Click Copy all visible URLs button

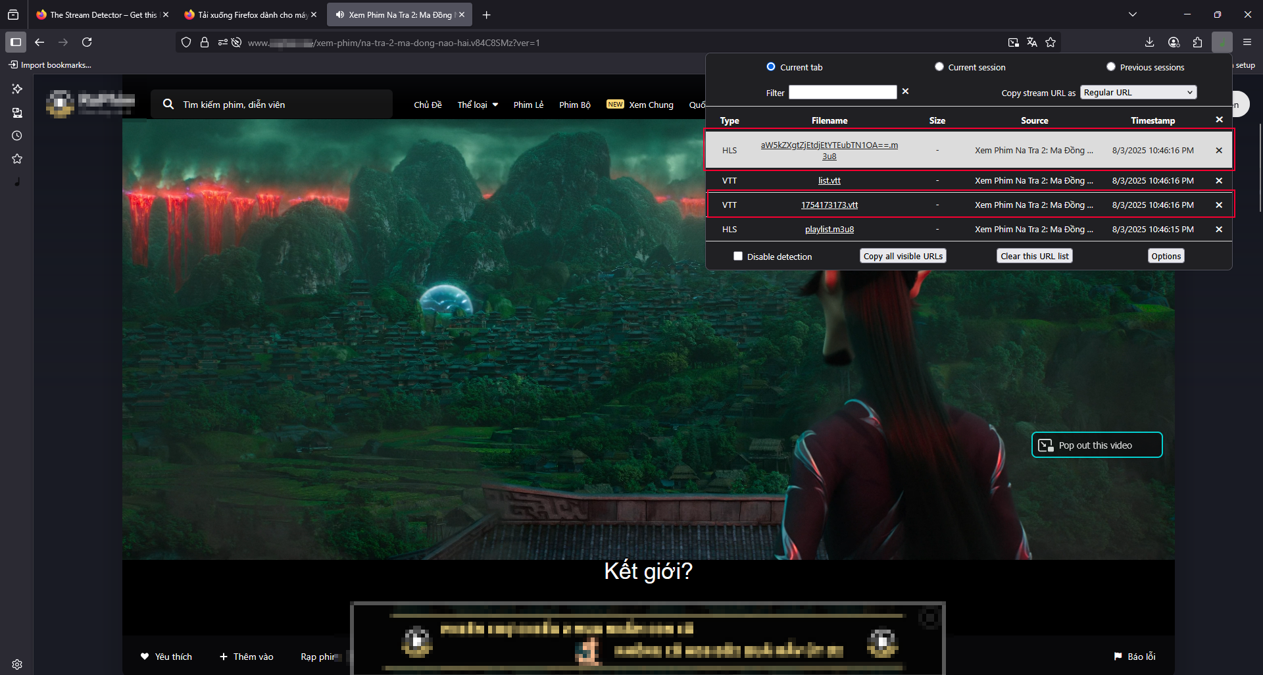[x=903, y=256]
